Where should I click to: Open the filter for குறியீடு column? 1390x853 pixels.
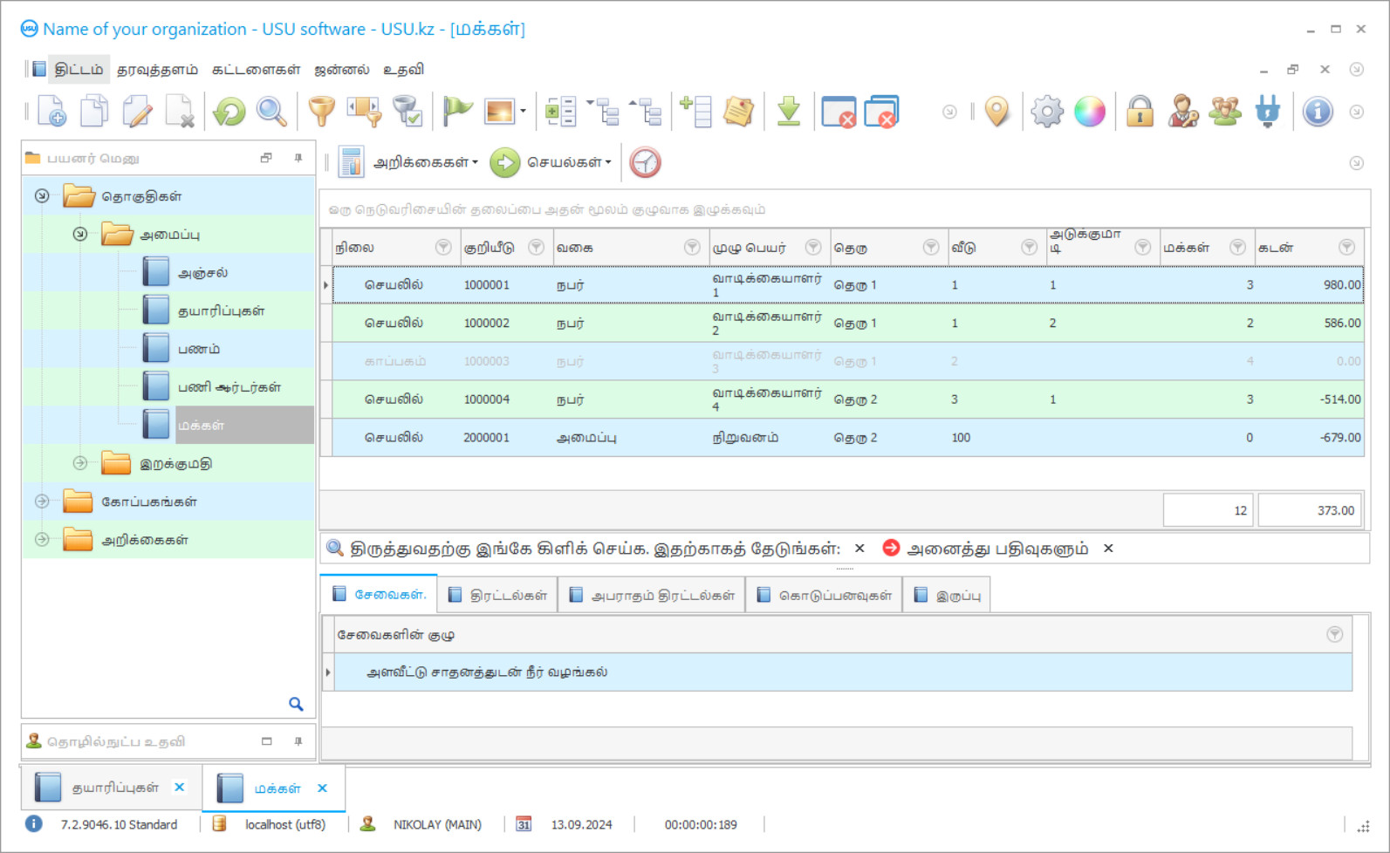click(x=537, y=248)
